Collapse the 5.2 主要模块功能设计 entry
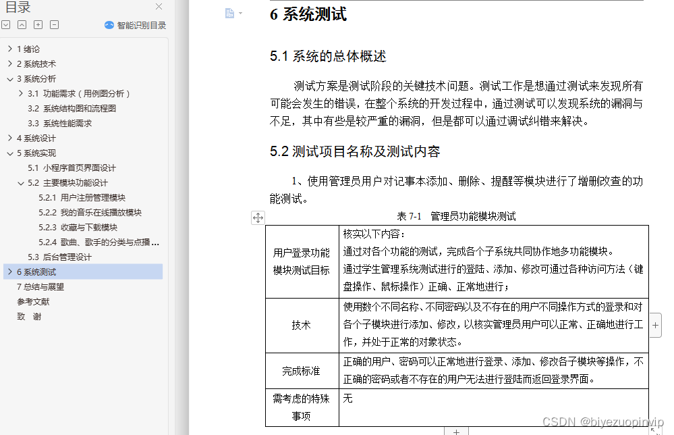This screenshot has width=674, height=435. coord(21,183)
